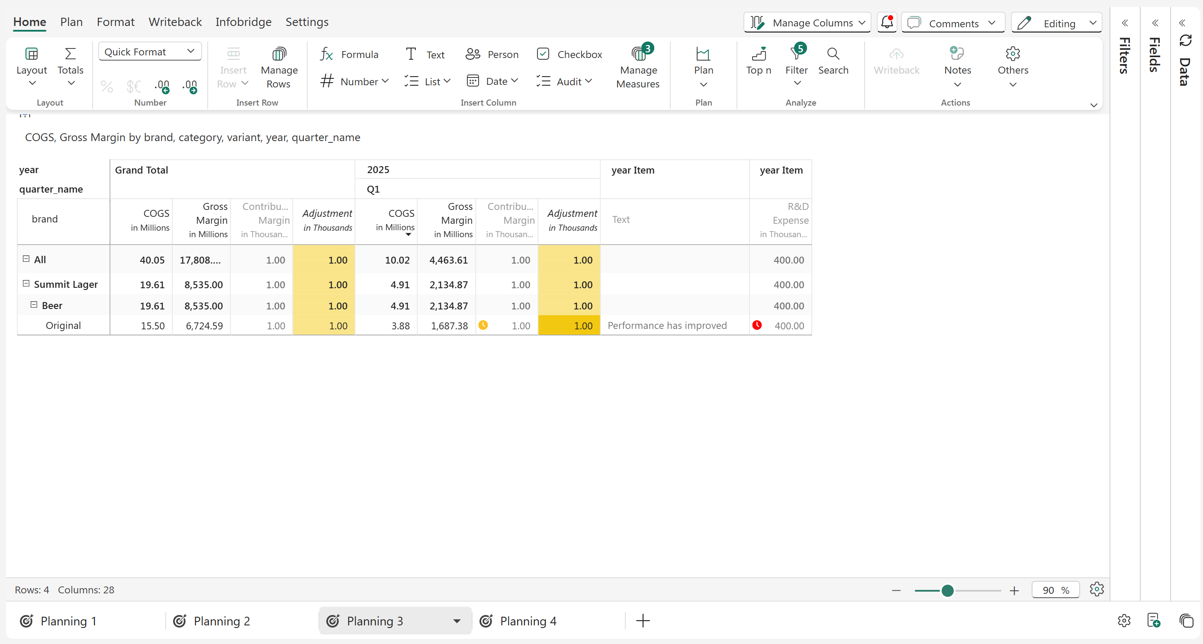This screenshot has height=644, width=1203.
Task: Click the Comments button
Action: (x=953, y=23)
